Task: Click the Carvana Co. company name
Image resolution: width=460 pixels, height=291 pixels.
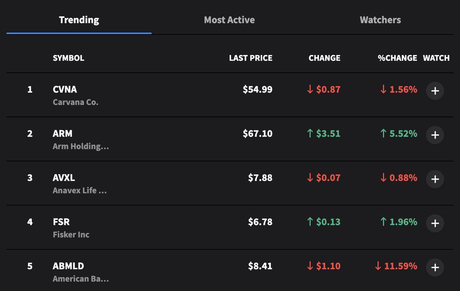Action: pos(76,103)
